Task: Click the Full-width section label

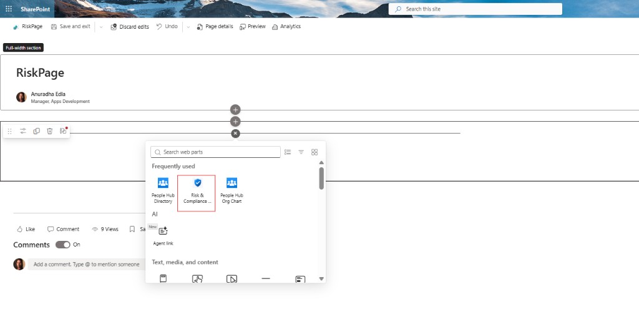Action: (23, 47)
